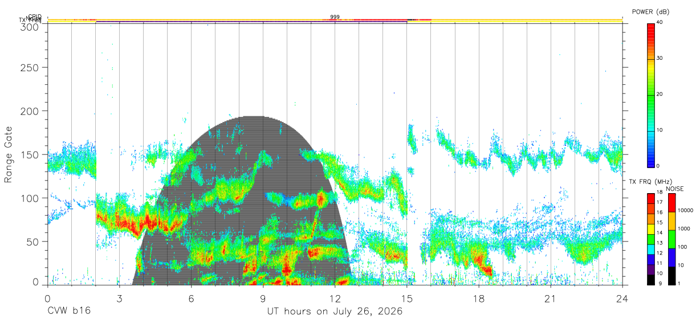
Task: Click the 250 tick on Range Gate axis
Action: coord(31,67)
